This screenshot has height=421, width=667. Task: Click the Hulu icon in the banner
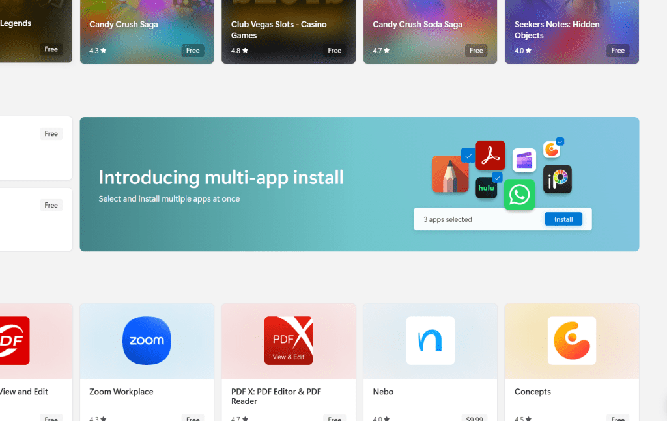(x=486, y=188)
